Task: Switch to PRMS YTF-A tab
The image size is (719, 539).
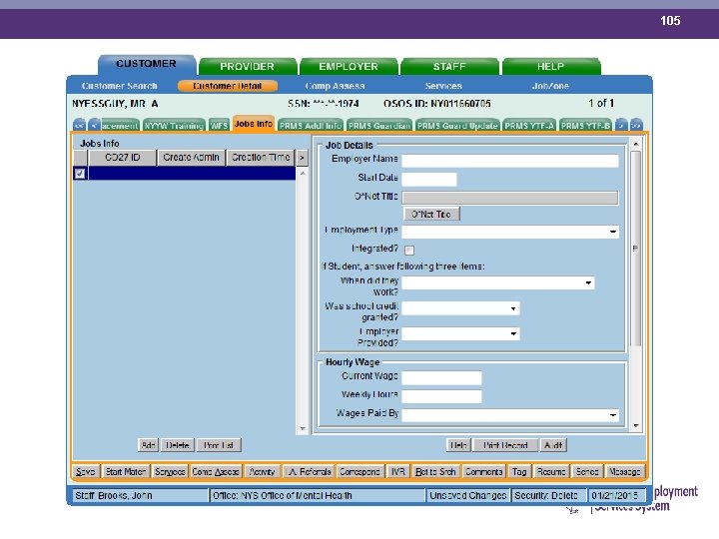Action: (x=529, y=126)
